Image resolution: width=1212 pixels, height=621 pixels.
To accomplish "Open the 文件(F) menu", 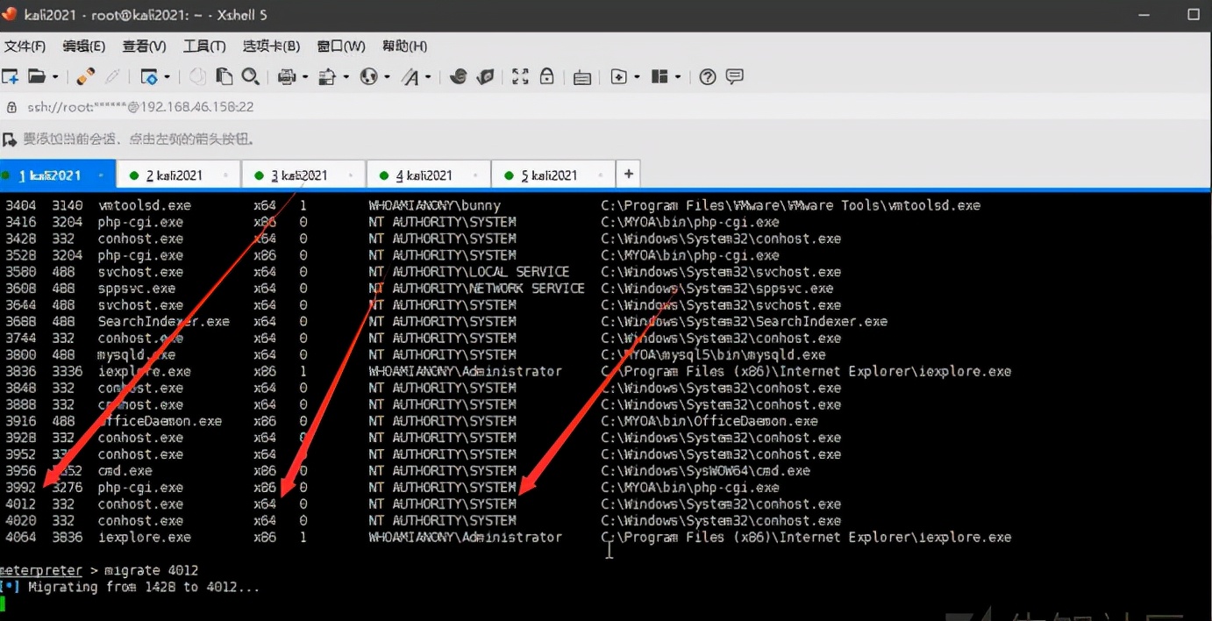I will pyautogui.click(x=25, y=46).
